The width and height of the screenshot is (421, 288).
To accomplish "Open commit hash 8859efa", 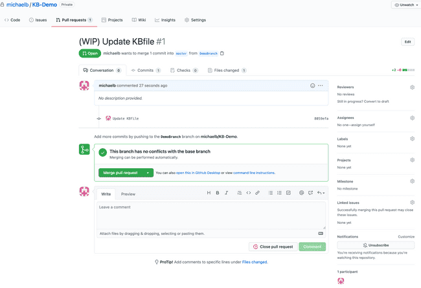I will click(321, 118).
